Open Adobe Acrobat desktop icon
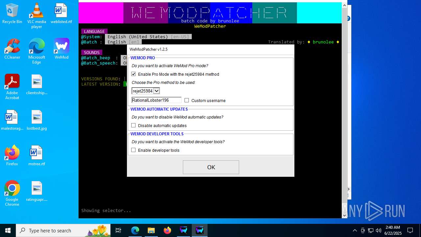 tap(12, 87)
